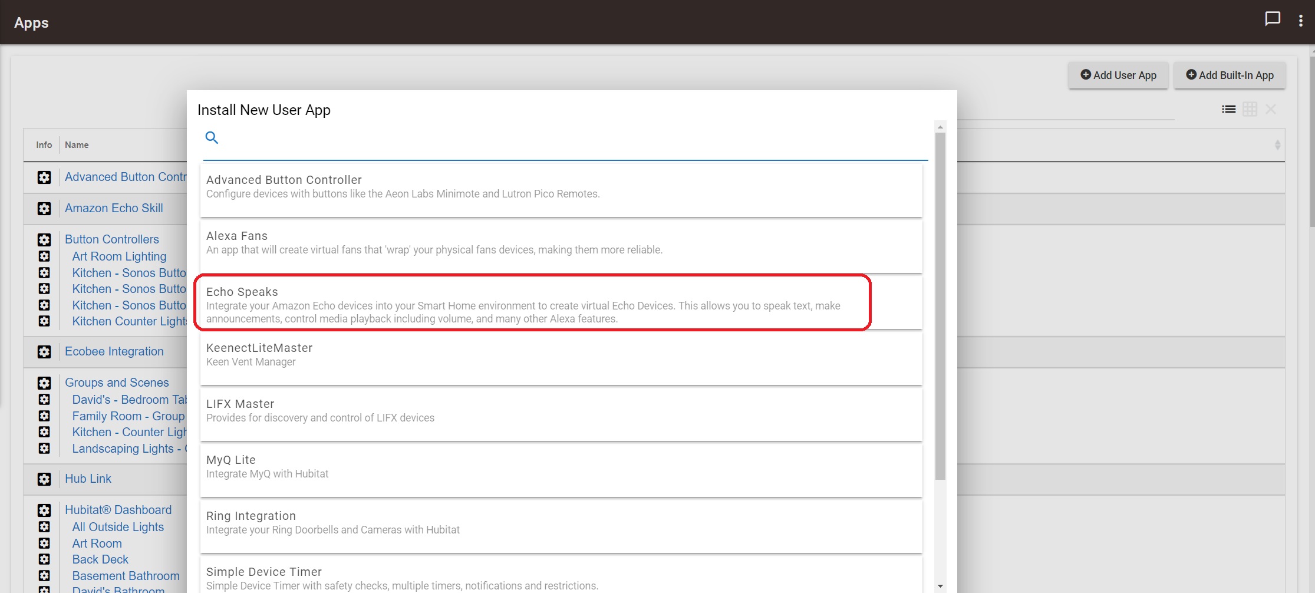Open the Amazon Echo Skill app link
The height and width of the screenshot is (593, 1315).
coord(114,208)
